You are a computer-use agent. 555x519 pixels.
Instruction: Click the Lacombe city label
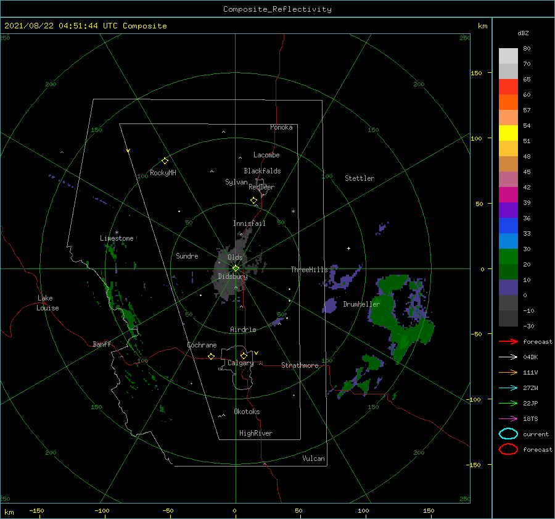(266, 155)
